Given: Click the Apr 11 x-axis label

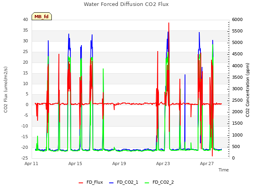Looking at the screenshot, I should pyautogui.click(x=31, y=163).
